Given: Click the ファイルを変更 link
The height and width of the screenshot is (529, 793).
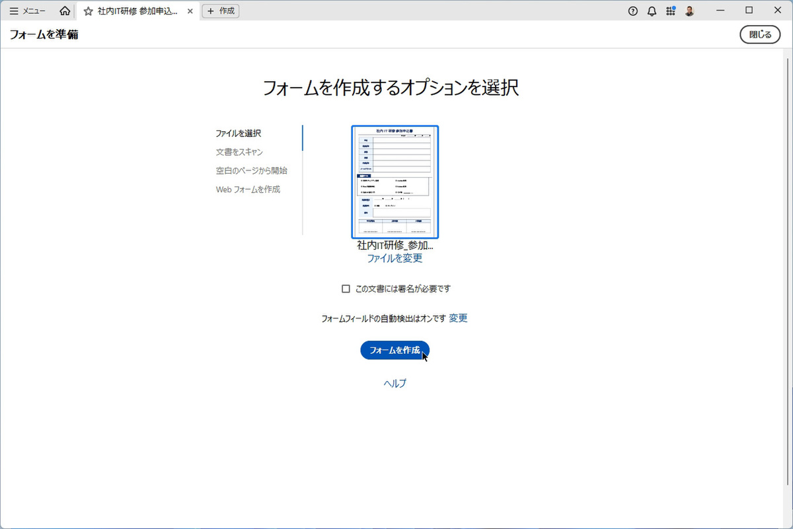Looking at the screenshot, I should (x=395, y=258).
